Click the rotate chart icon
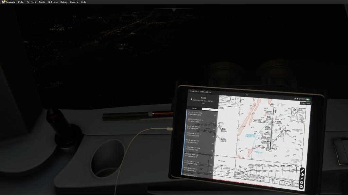Screen dimensions: 348x195 coord(302,178)
